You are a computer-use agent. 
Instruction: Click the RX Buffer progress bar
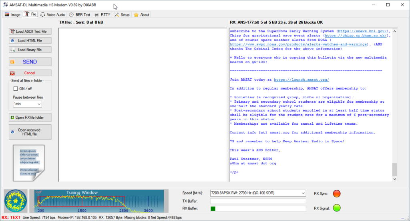258,209
